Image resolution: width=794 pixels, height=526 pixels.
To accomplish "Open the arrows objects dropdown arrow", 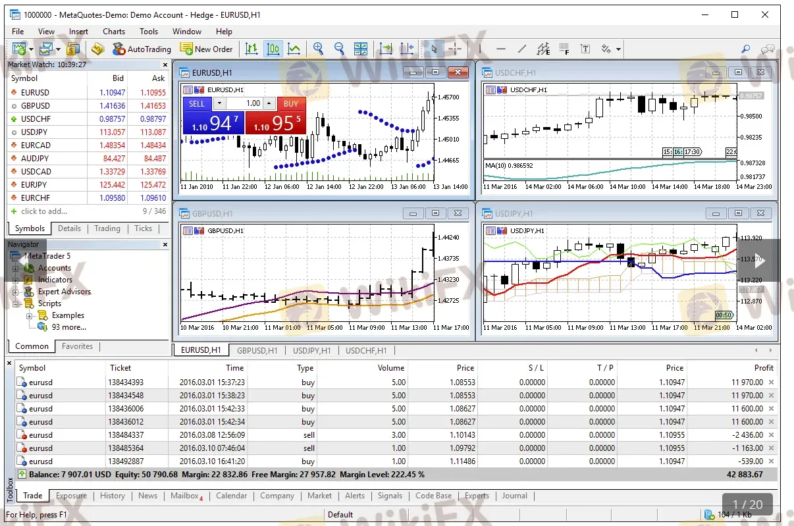I will [x=618, y=49].
